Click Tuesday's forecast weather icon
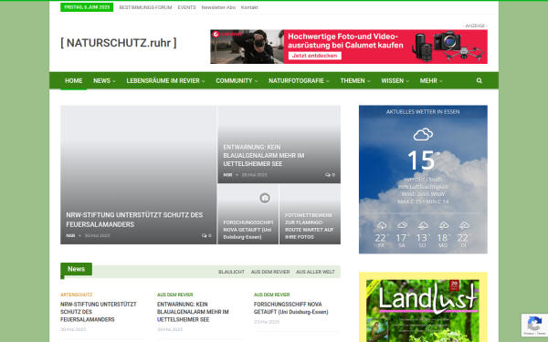The width and height of the screenshot is (548, 342). coord(464,225)
